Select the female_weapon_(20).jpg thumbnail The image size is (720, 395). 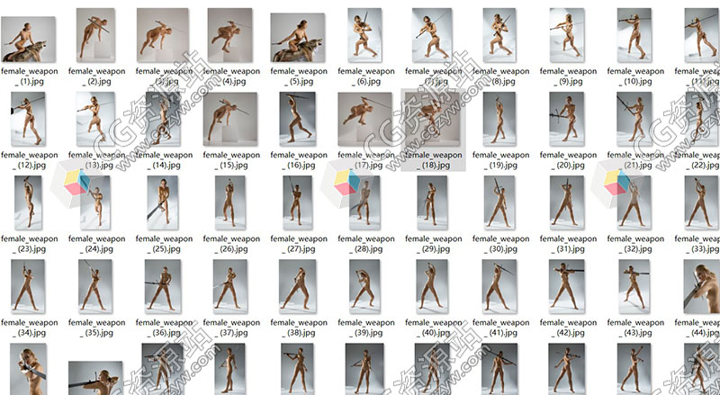(567, 119)
